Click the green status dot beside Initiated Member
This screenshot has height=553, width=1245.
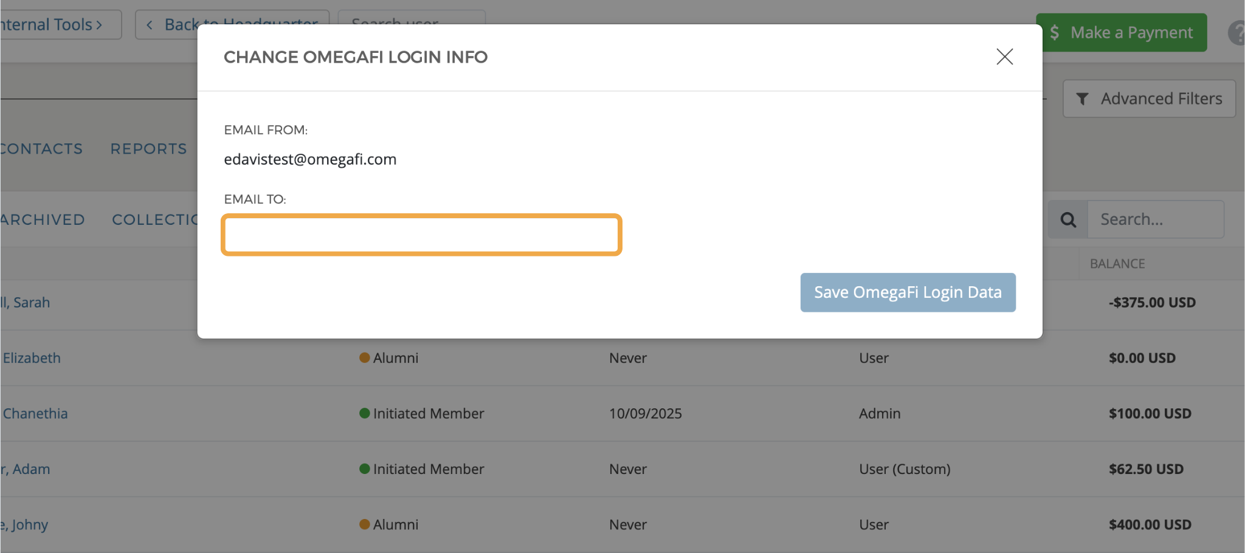364,413
